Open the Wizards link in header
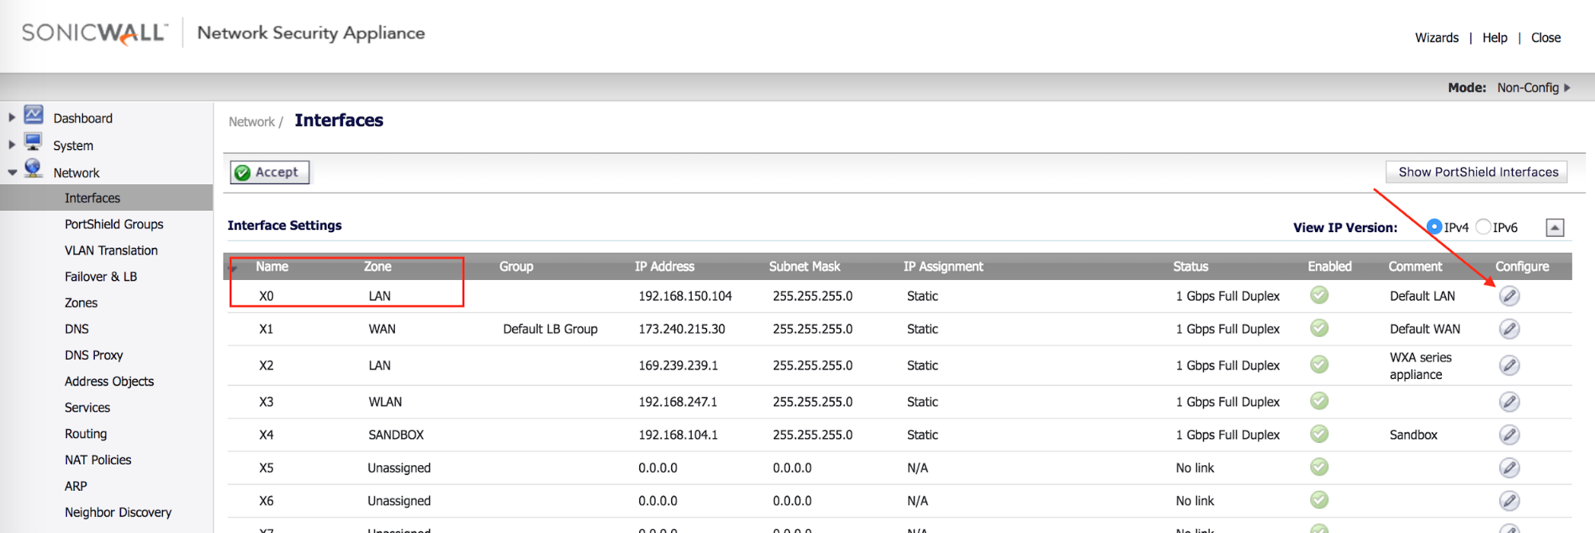1595x533 pixels. pyautogui.click(x=1436, y=38)
